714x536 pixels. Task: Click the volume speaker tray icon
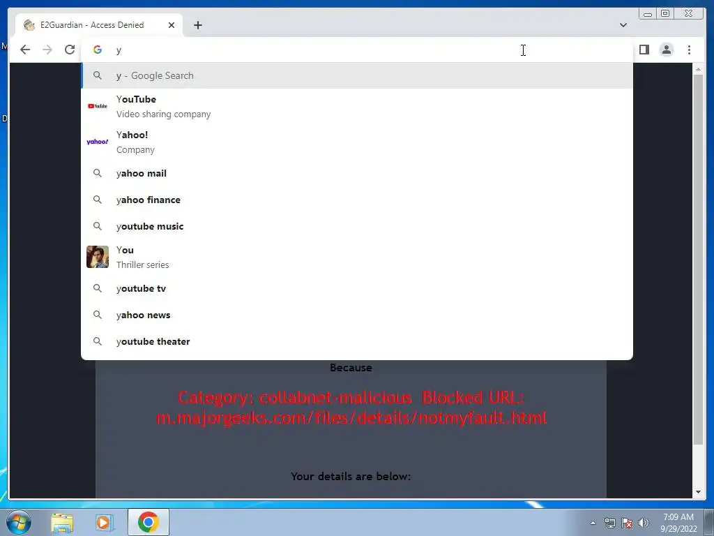[x=644, y=523]
